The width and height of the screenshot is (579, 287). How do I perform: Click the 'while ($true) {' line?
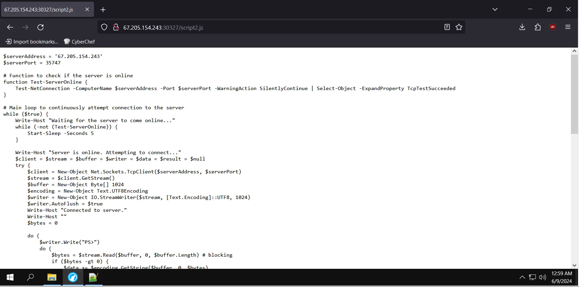(26, 114)
